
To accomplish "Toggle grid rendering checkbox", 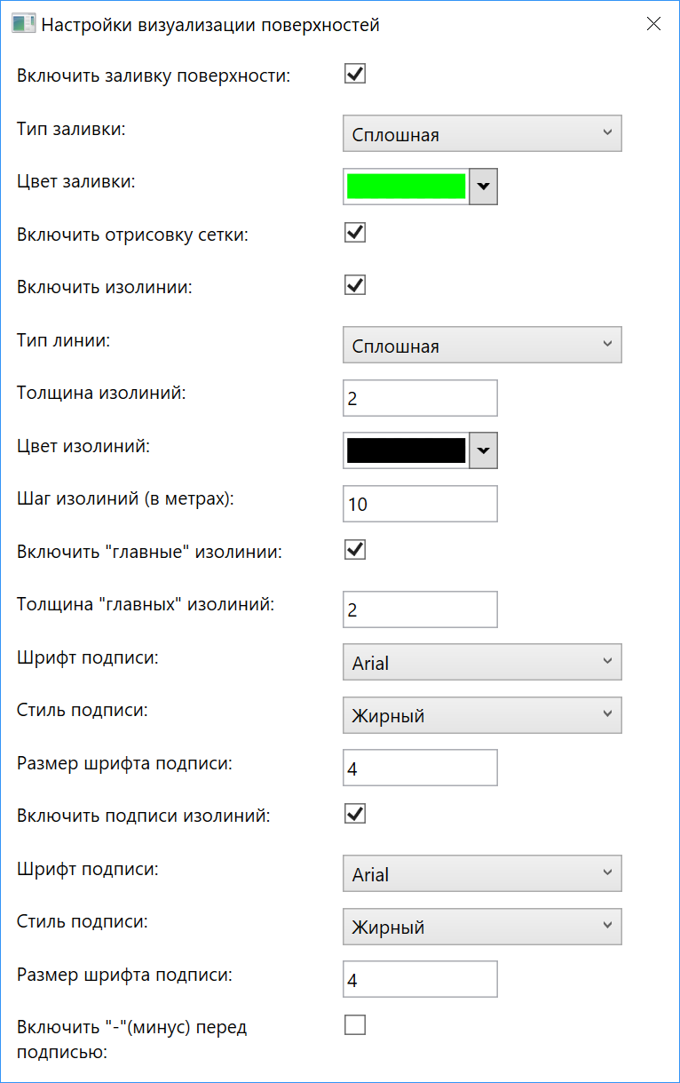I will pos(354,232).
